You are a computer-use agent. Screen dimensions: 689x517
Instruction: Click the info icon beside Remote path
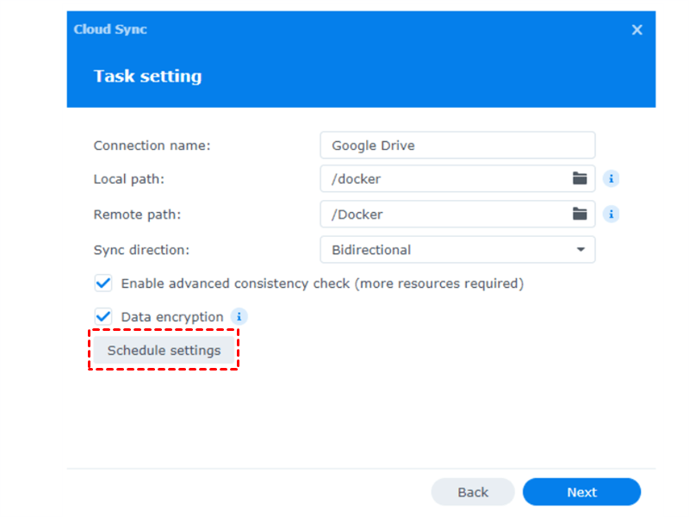[x=611, y=215]
